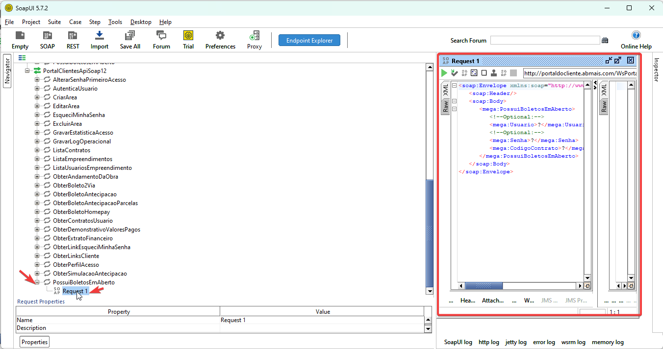The width and height of the screenshot is (663, 349).
Task: Click zoom icon in request editor corner
Action: pyautogui.click(x=587, y=286)
